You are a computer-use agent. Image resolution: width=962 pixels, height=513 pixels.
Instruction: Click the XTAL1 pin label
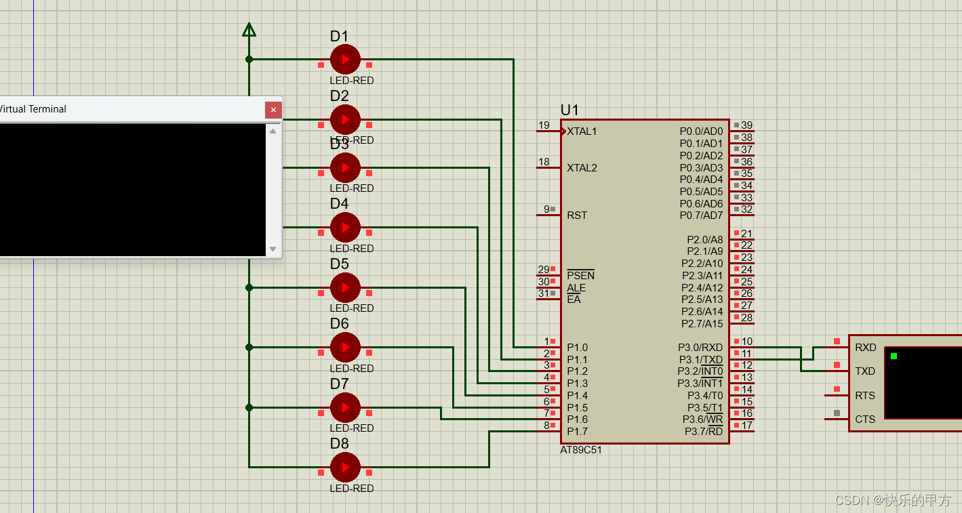(x=582, y=131)
